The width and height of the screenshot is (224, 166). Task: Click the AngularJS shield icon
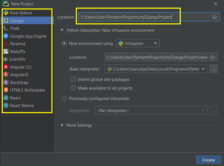[6, 75]
